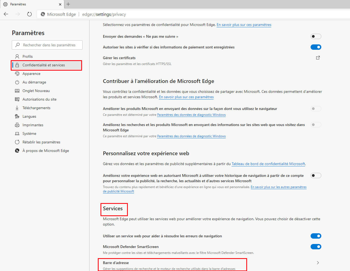Click the Système computer icon
This screenshot has width=350, height=271.
coord(17,133)
